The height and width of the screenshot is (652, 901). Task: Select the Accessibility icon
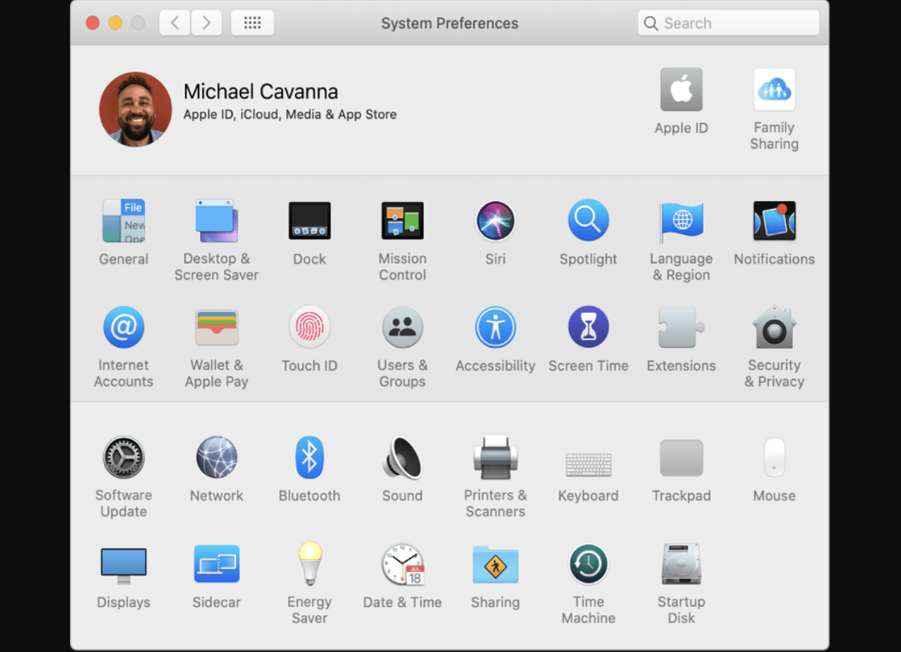point(495,327)
